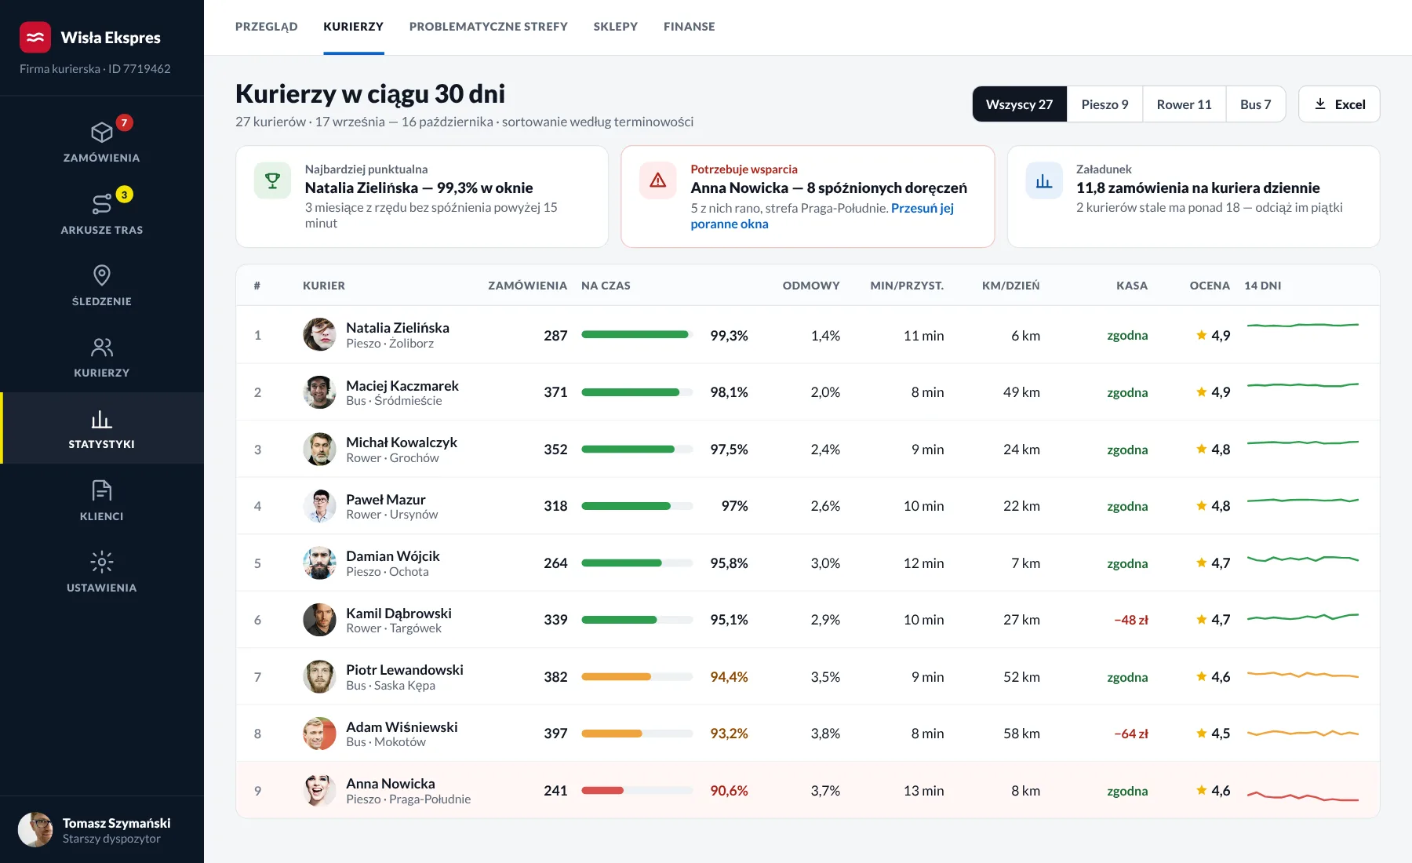Select Michał Kowalczyk courier name

point(402,442)
